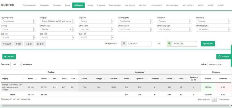Switch to the Лендингам tab
The image size is (232, 108).
[44, 5]
